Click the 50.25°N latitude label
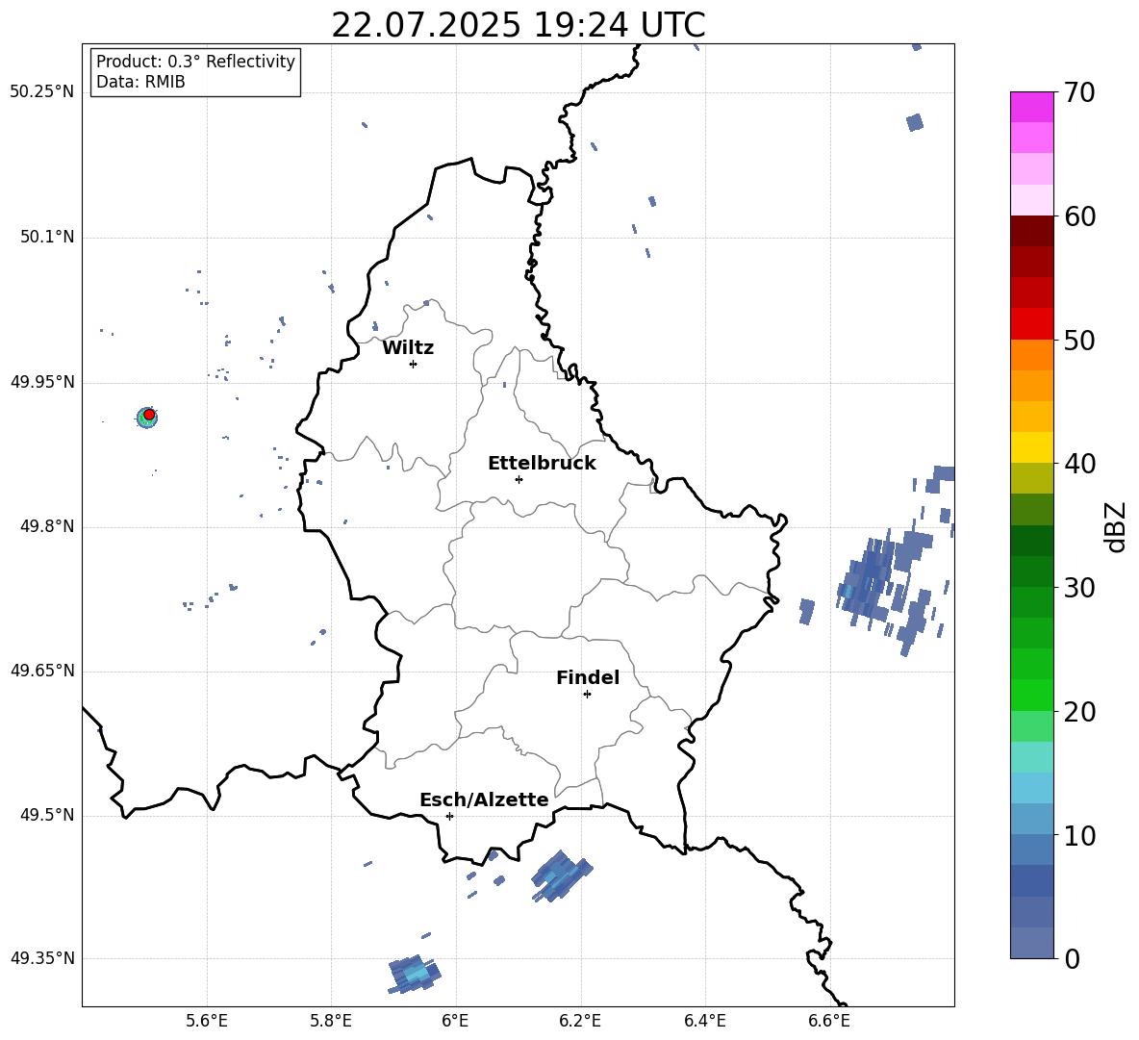The image size is (1139, 1040). click(42, 92)
